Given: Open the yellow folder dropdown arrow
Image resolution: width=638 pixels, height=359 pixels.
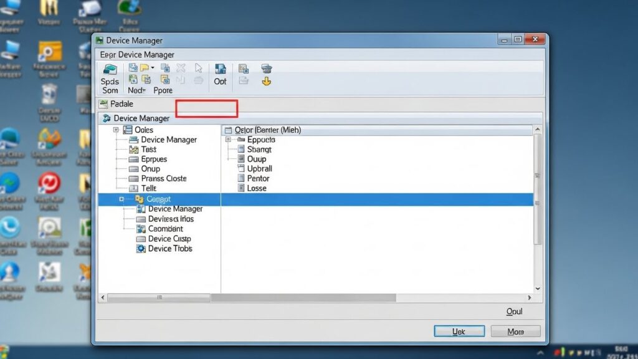Looking at the screenshot, I should point(153,67).
